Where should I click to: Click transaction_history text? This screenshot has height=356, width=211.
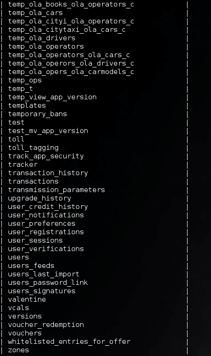pos(48,173)
